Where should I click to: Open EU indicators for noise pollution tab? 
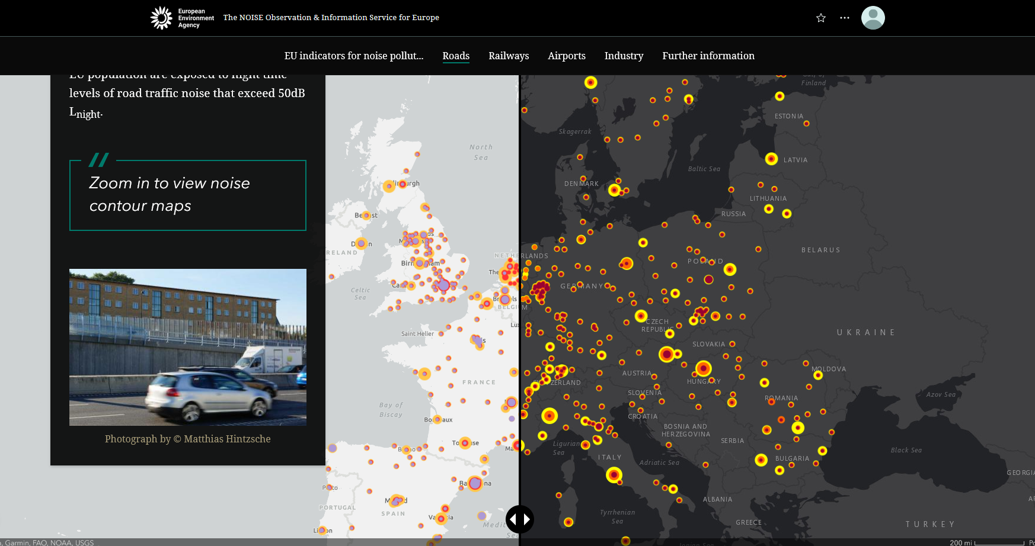354,56
